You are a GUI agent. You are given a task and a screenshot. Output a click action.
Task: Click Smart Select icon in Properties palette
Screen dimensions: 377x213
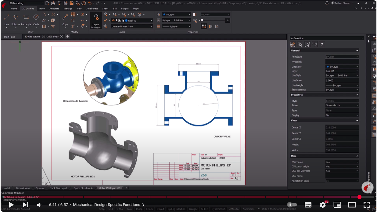293,44
